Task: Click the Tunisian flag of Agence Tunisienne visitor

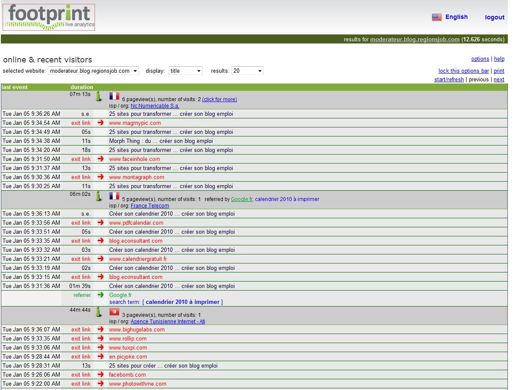Action: click(x=114, y=312)
